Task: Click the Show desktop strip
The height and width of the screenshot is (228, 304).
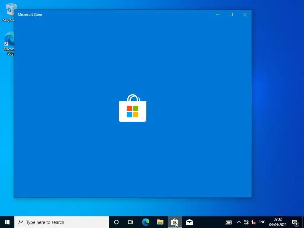Action: (303, 222)
